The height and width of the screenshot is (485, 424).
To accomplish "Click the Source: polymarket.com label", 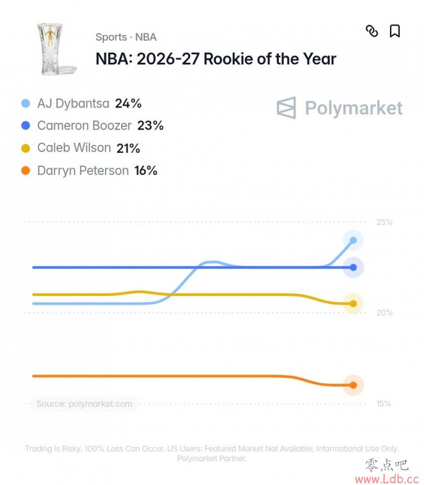I will pyautogui.click(x=84, y=404).
